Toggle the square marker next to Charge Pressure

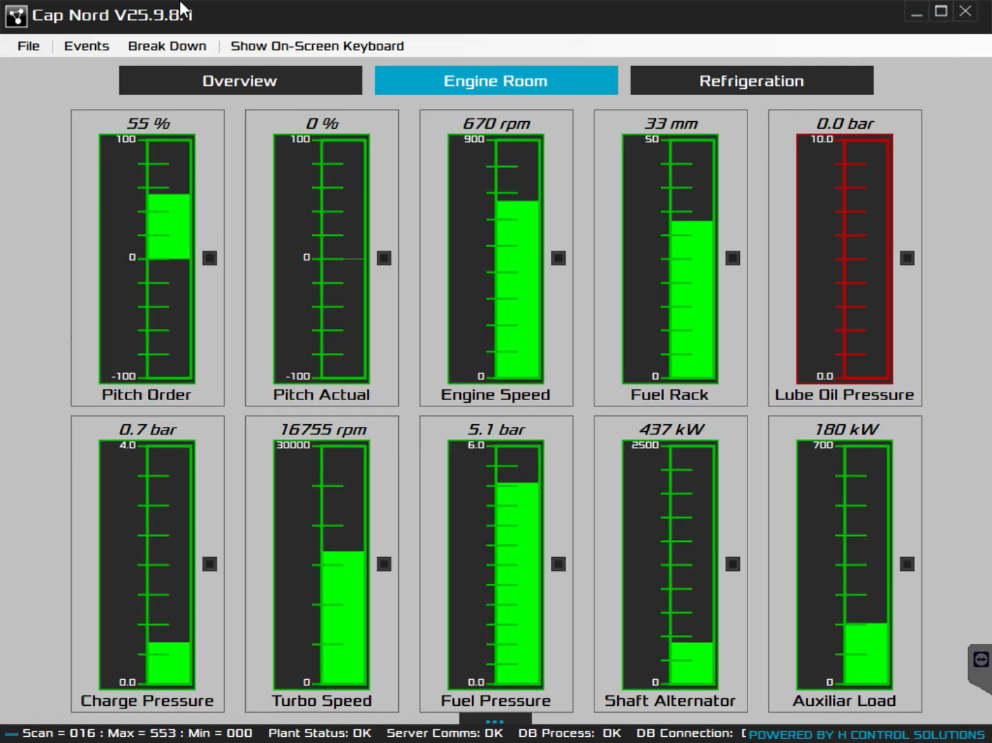tap(210, 564)
